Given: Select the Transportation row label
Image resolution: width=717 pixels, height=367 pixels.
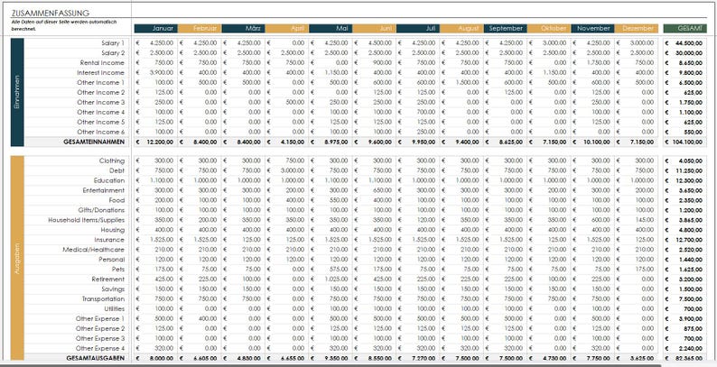Looking at the screenshot, I should pos(103,299).
